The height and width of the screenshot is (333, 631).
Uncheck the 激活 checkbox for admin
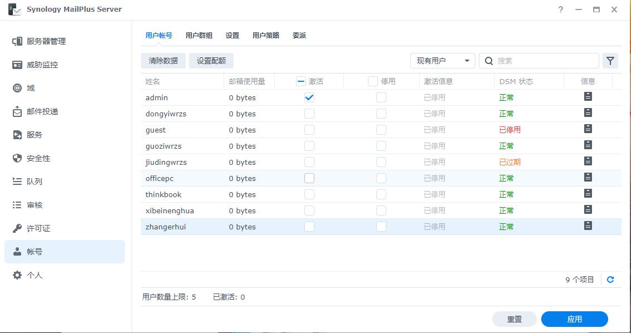click(x=309, y=97)
